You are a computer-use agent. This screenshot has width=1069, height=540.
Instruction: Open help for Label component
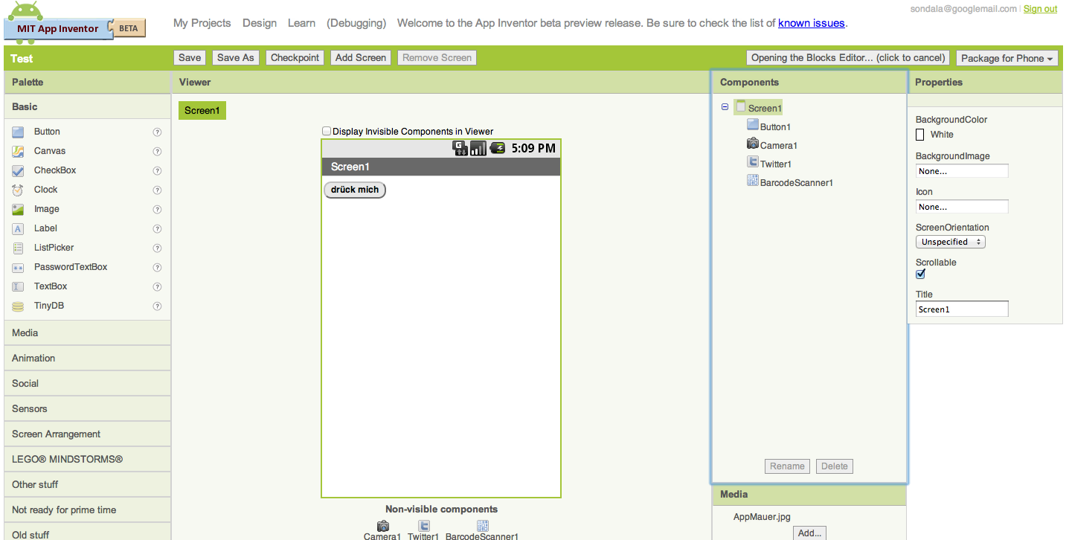157,228
